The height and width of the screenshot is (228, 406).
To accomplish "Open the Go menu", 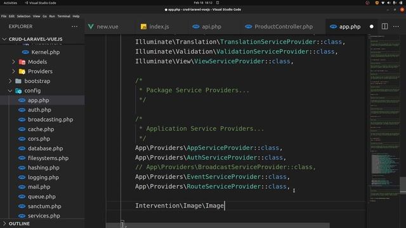I will pyautogui.click(x=44, y=16).
